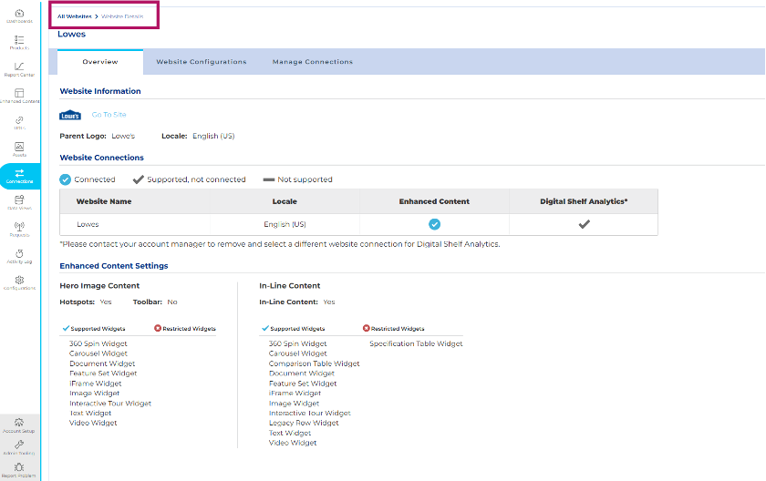Click the Website Connections heading

(101, 158)
